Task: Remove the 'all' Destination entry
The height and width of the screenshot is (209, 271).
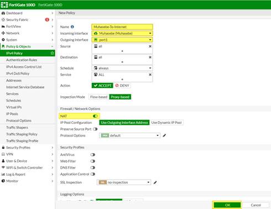Action: pos(150,58)
